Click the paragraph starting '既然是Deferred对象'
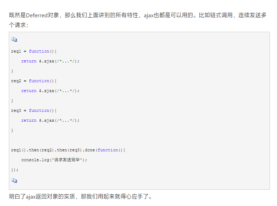The height and width of the screenshot is (206, 277). 138,20
